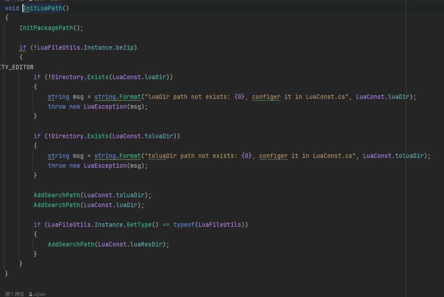444x297 pixels.
Task: Place the cursor on the InitLuaPath method name
Action: pos(43,8)
